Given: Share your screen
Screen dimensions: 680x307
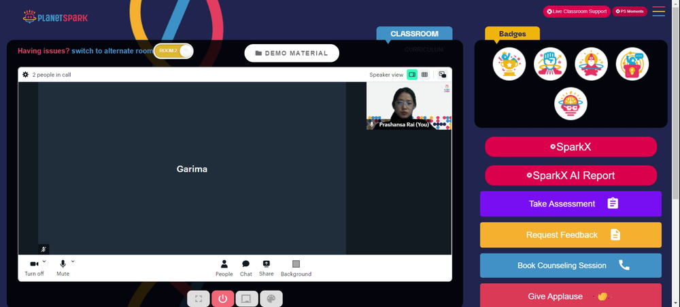Looking at the screenshot, I should pos(267,268).
